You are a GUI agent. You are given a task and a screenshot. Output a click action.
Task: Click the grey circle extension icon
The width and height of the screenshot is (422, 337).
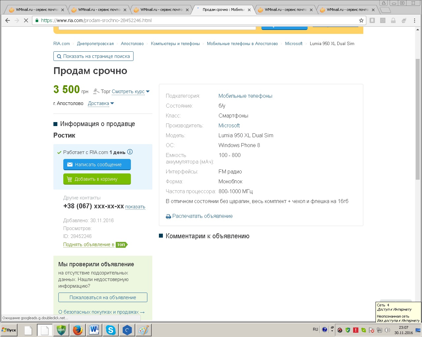coord(383,20)
